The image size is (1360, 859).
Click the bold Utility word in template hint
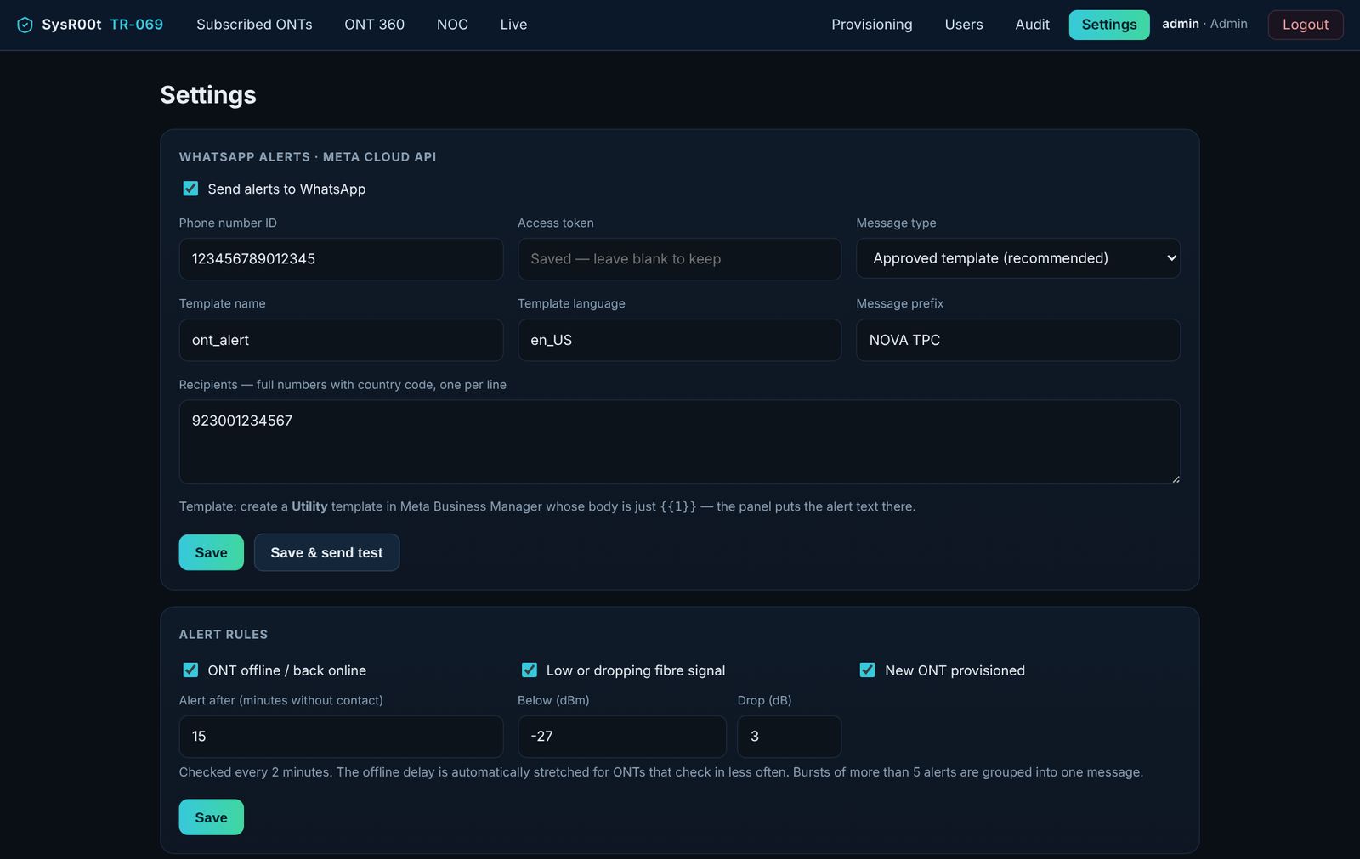pyautogui.click(x=309, y=506)
